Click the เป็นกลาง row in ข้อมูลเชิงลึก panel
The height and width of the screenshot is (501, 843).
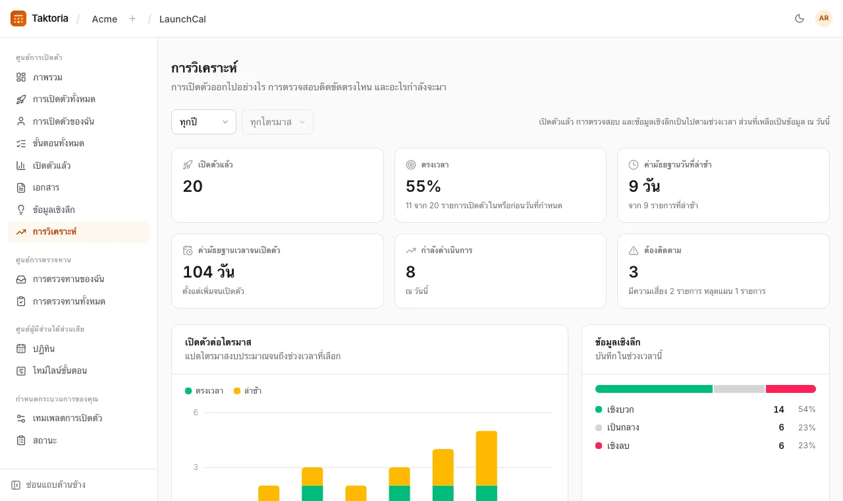click(705, 428)
